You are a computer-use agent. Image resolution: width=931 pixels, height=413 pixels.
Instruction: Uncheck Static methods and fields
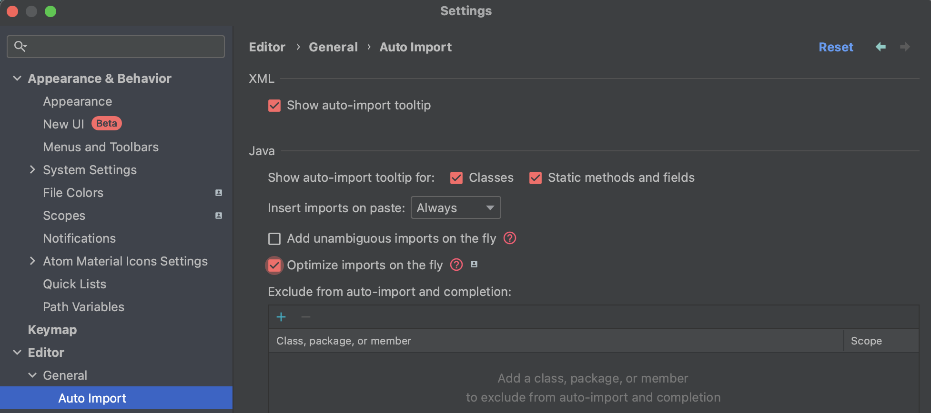(x=536, y=177)
